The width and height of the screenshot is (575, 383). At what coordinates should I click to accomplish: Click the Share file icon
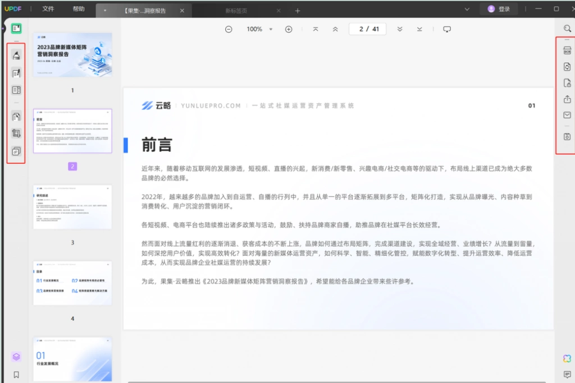tap(567, 99)
